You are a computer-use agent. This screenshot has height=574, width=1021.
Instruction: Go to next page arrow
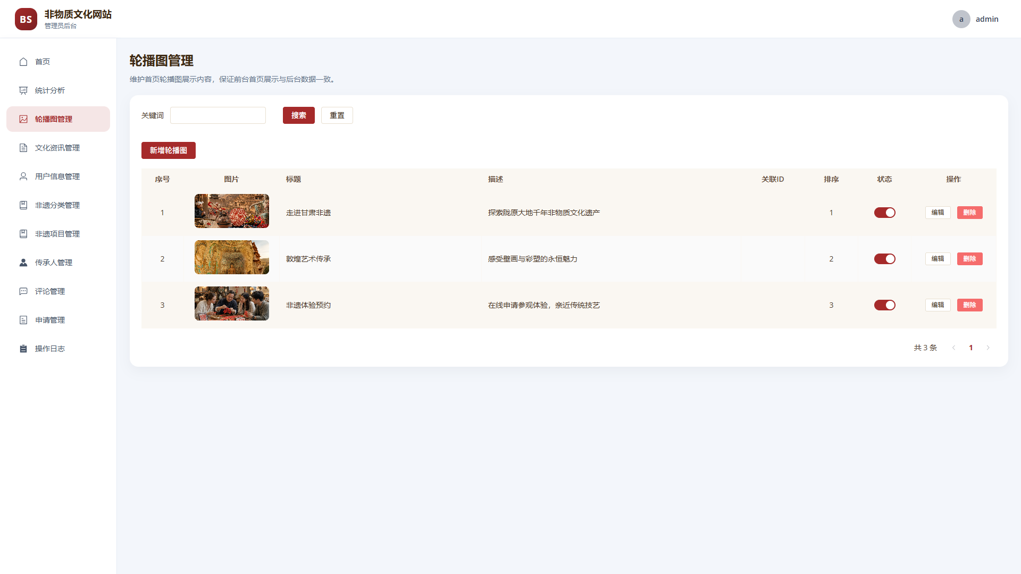pos(988,348)
